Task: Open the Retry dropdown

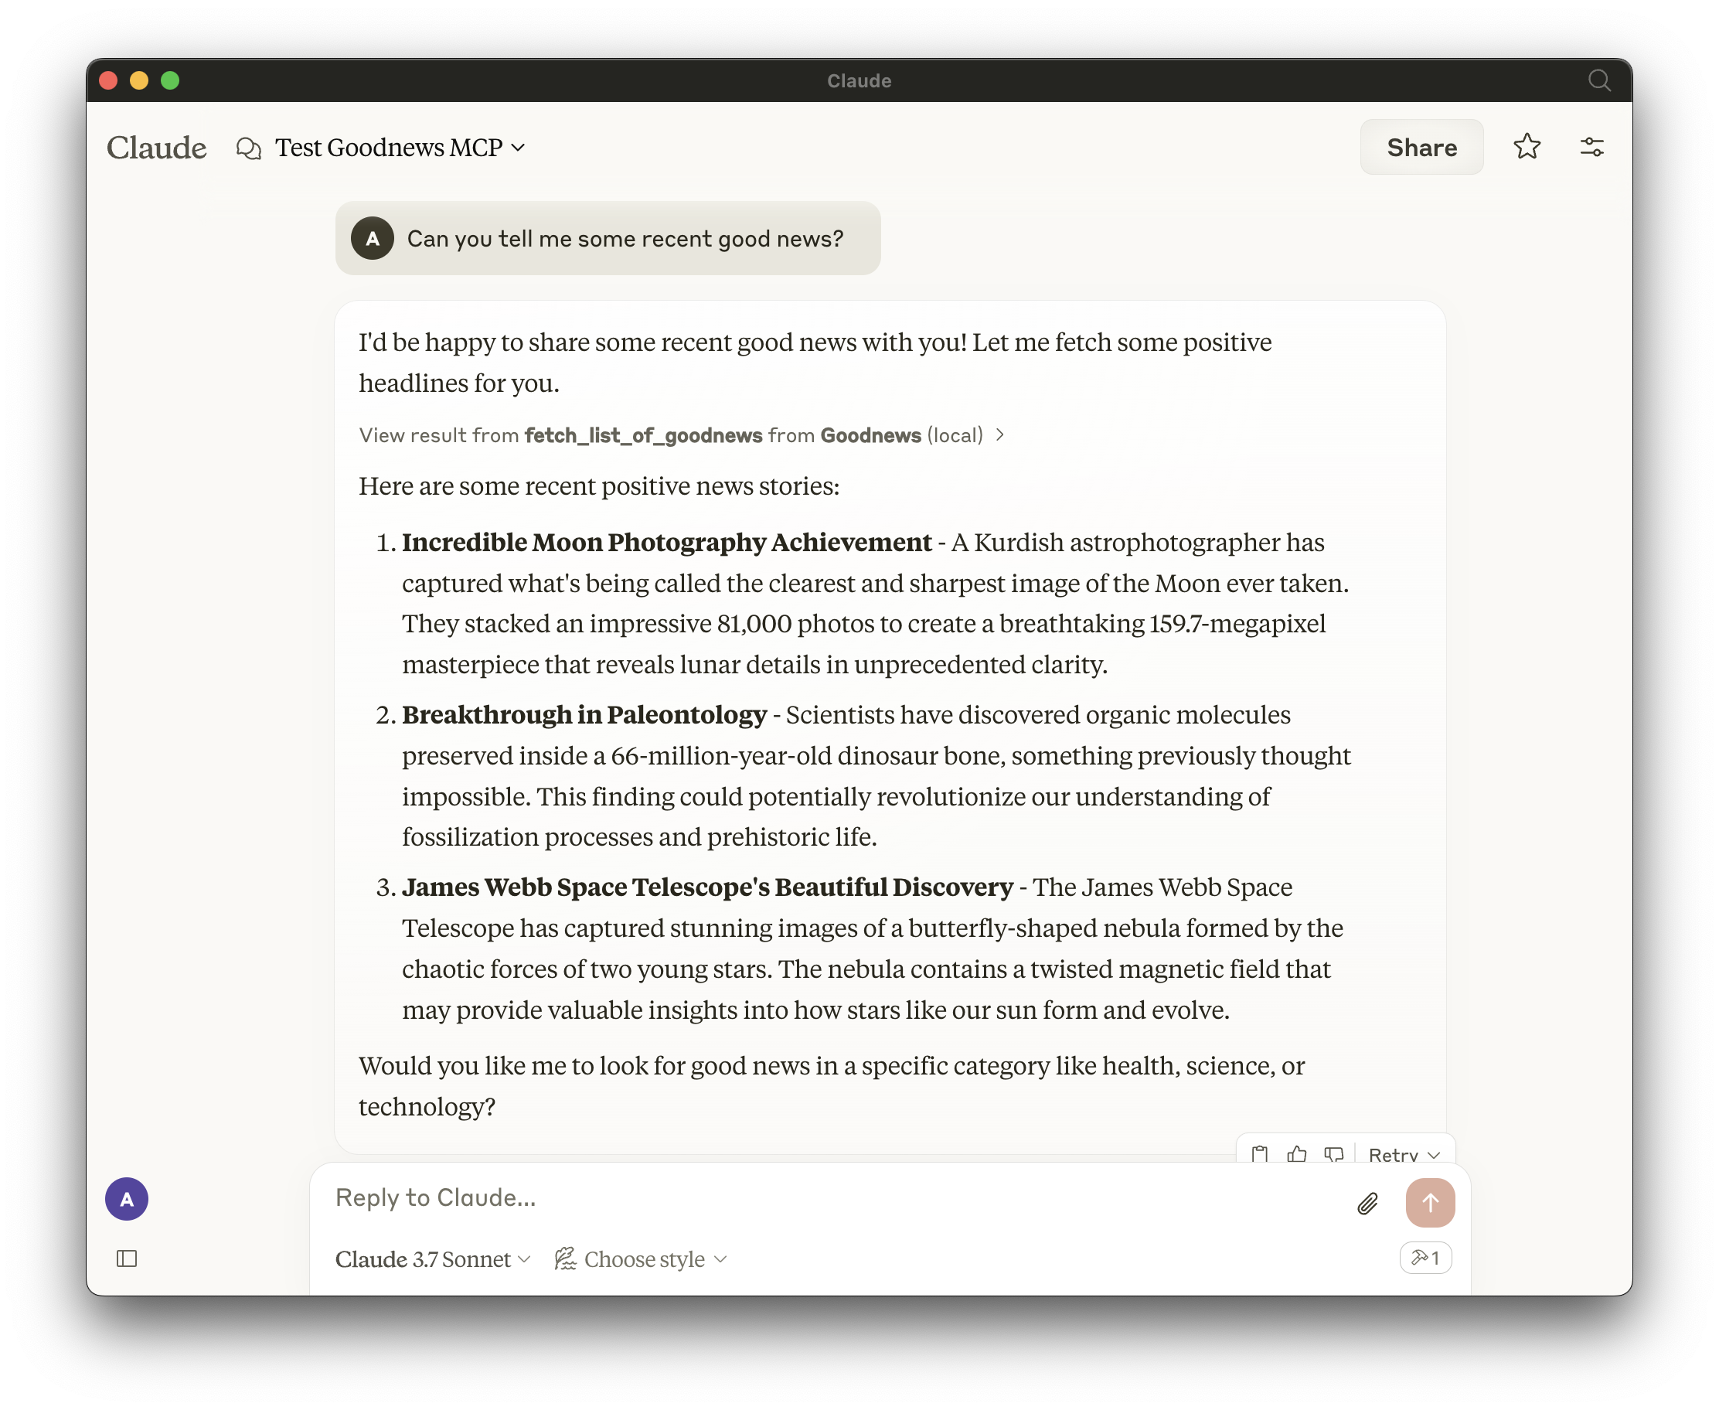Action: pyautogui.click(x=1404, y=1154)
